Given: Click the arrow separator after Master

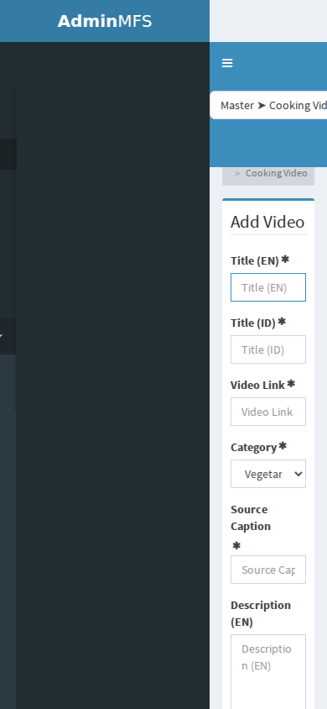Looking at the screenshot, I should (x=262, y=105).
